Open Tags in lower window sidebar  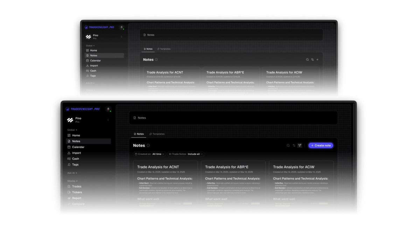pos(88,164)
